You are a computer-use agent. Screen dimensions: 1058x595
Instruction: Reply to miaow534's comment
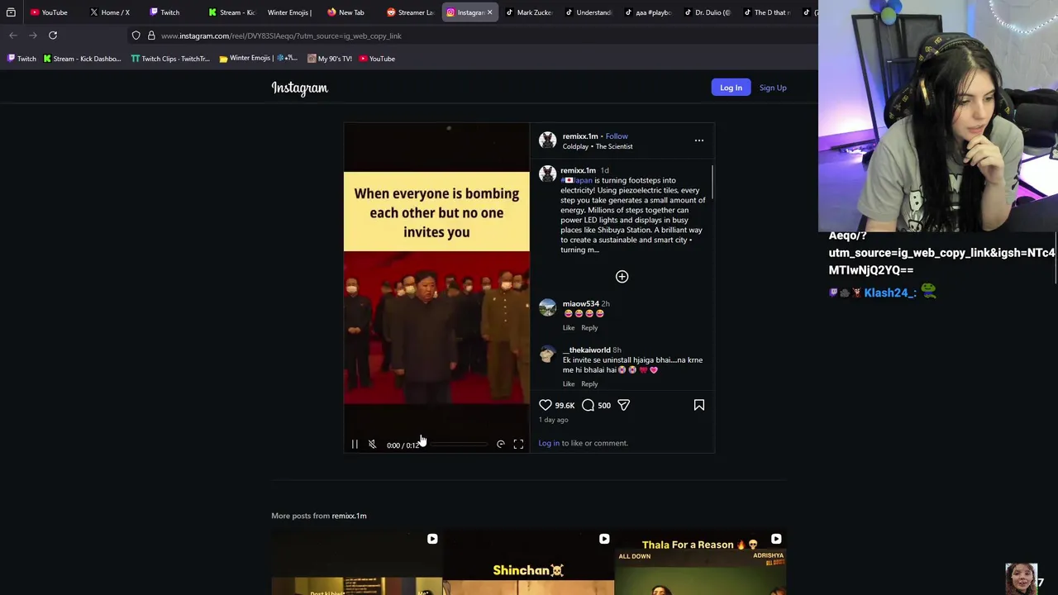(589, 328)
